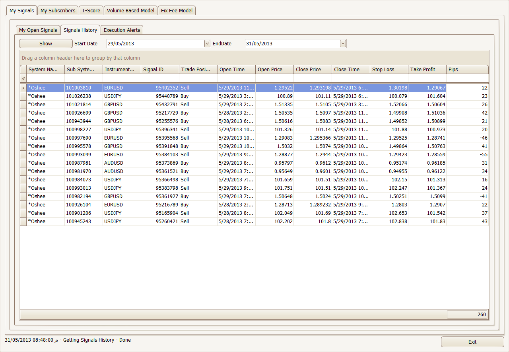This screenshot has width=509, height=352.
Task: Select the Signals History tab
Action: (x=80, y=30)
